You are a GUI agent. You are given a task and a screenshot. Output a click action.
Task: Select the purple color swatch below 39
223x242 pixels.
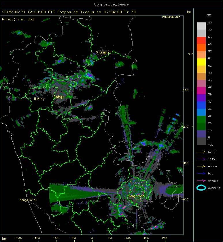(201, 98)
